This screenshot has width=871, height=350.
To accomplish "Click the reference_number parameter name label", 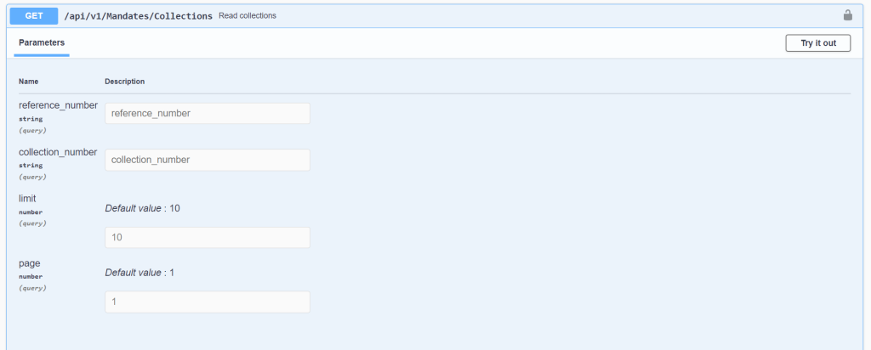I will [58, 105].
